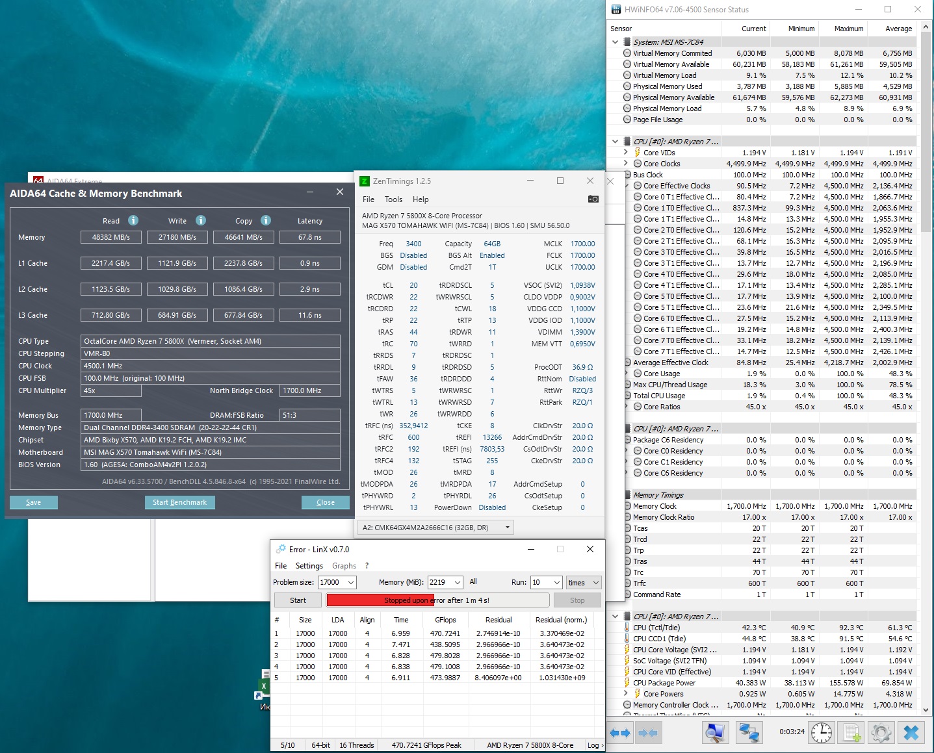Screen dimensions: 934x753
Task: Click the red LinX progress bar
Action: coord(437,600)
